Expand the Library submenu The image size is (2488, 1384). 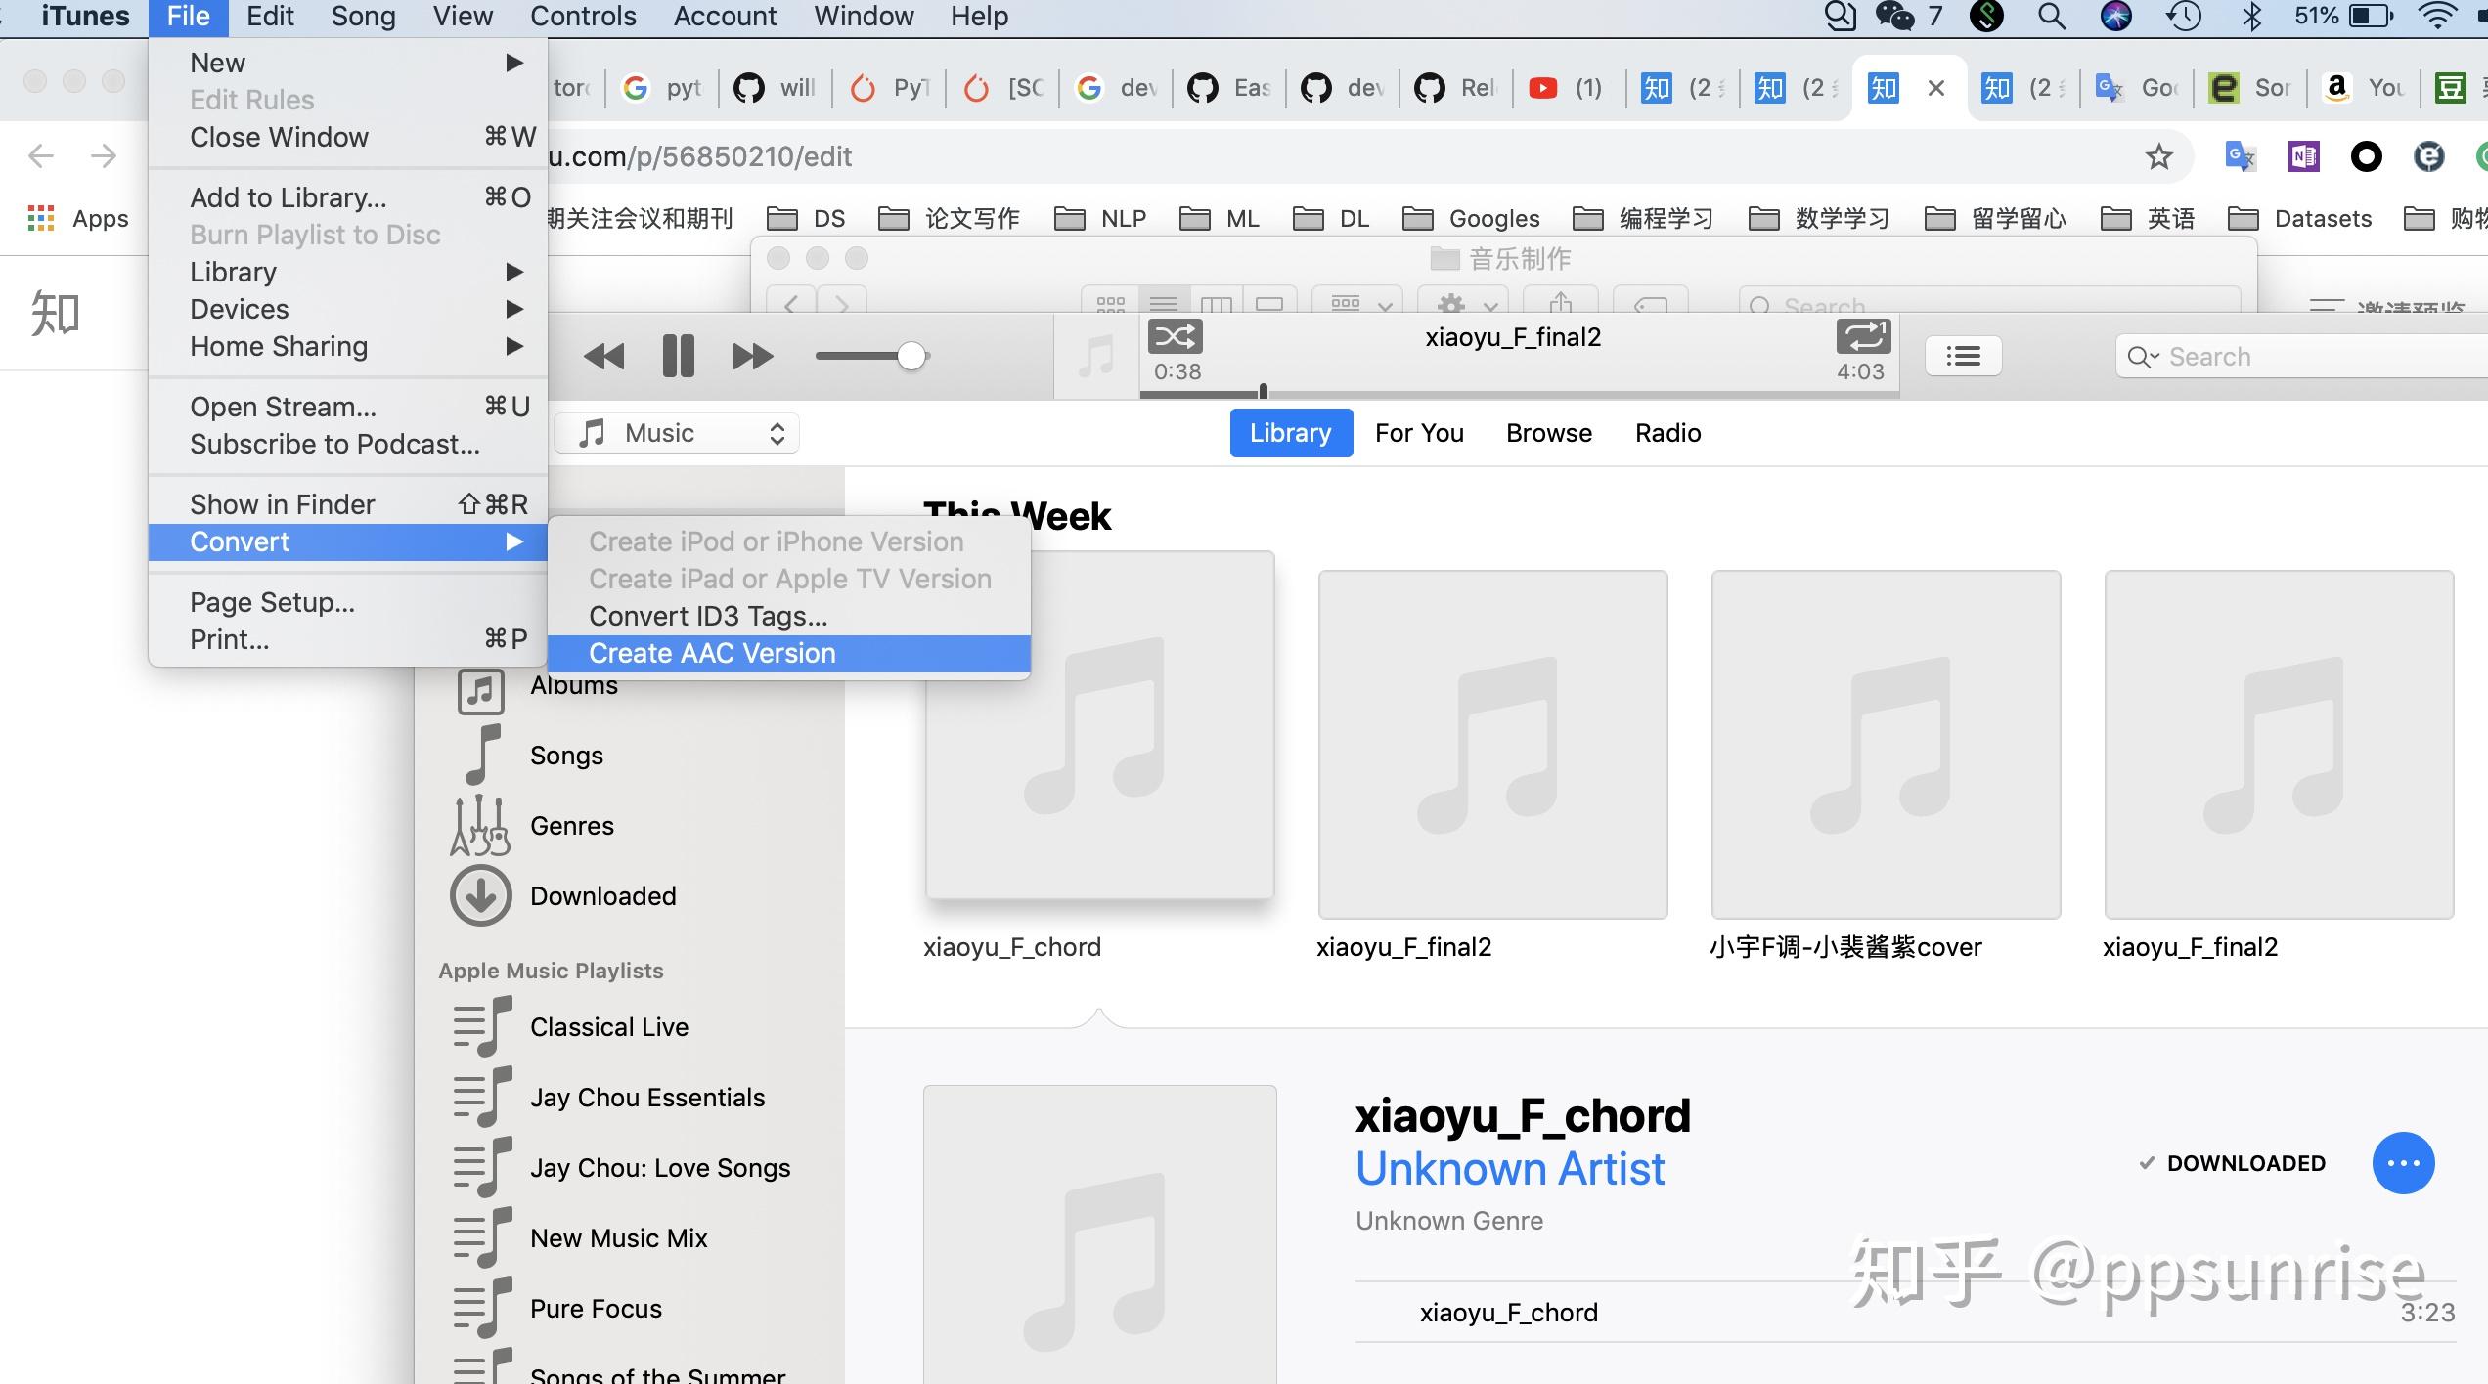tap(348, 272)
